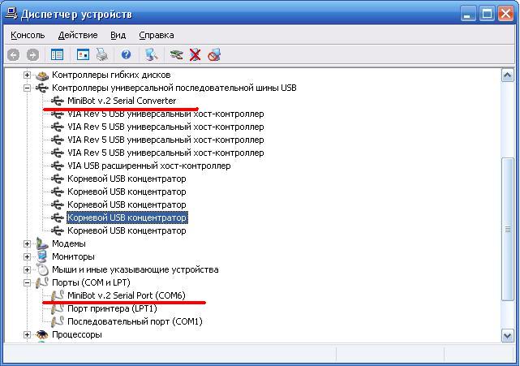This screenshot has height=366, width=520.
Task: Open Properties via the toolbar icon
Action: tap(83, 54)
